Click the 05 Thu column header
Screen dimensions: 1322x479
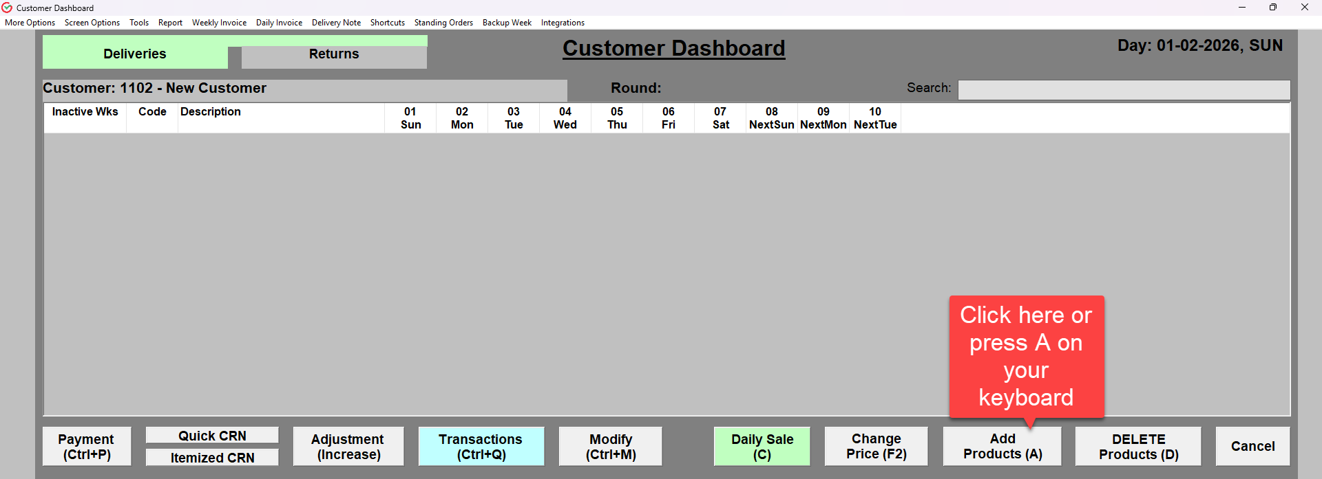point(617,118)
